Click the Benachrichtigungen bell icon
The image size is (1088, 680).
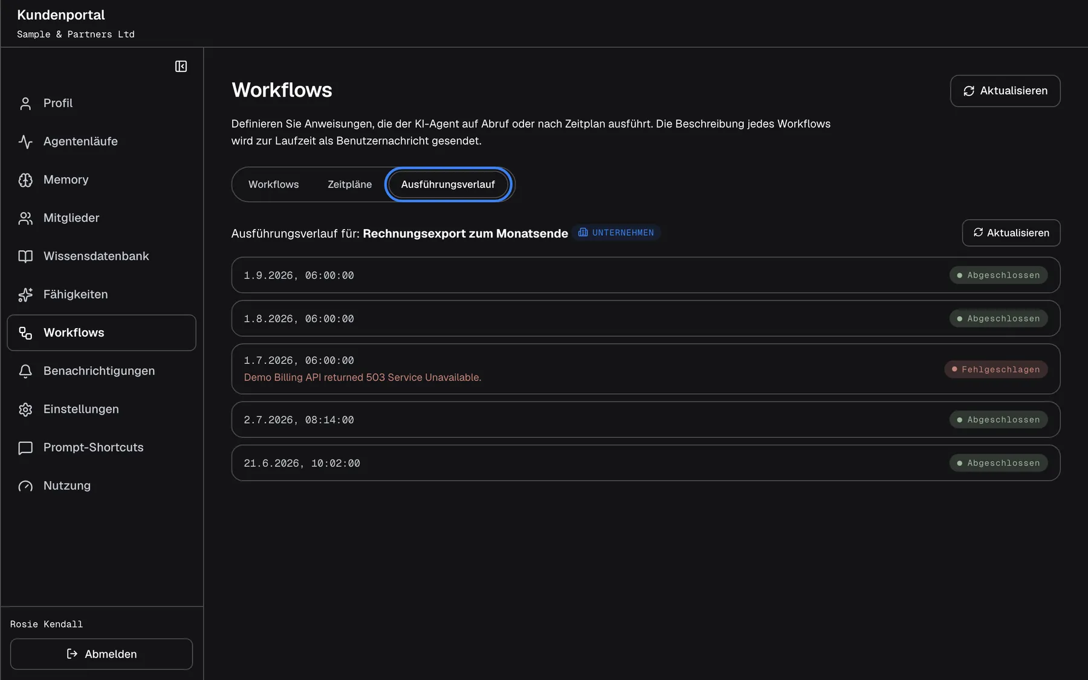coord(25,371)
